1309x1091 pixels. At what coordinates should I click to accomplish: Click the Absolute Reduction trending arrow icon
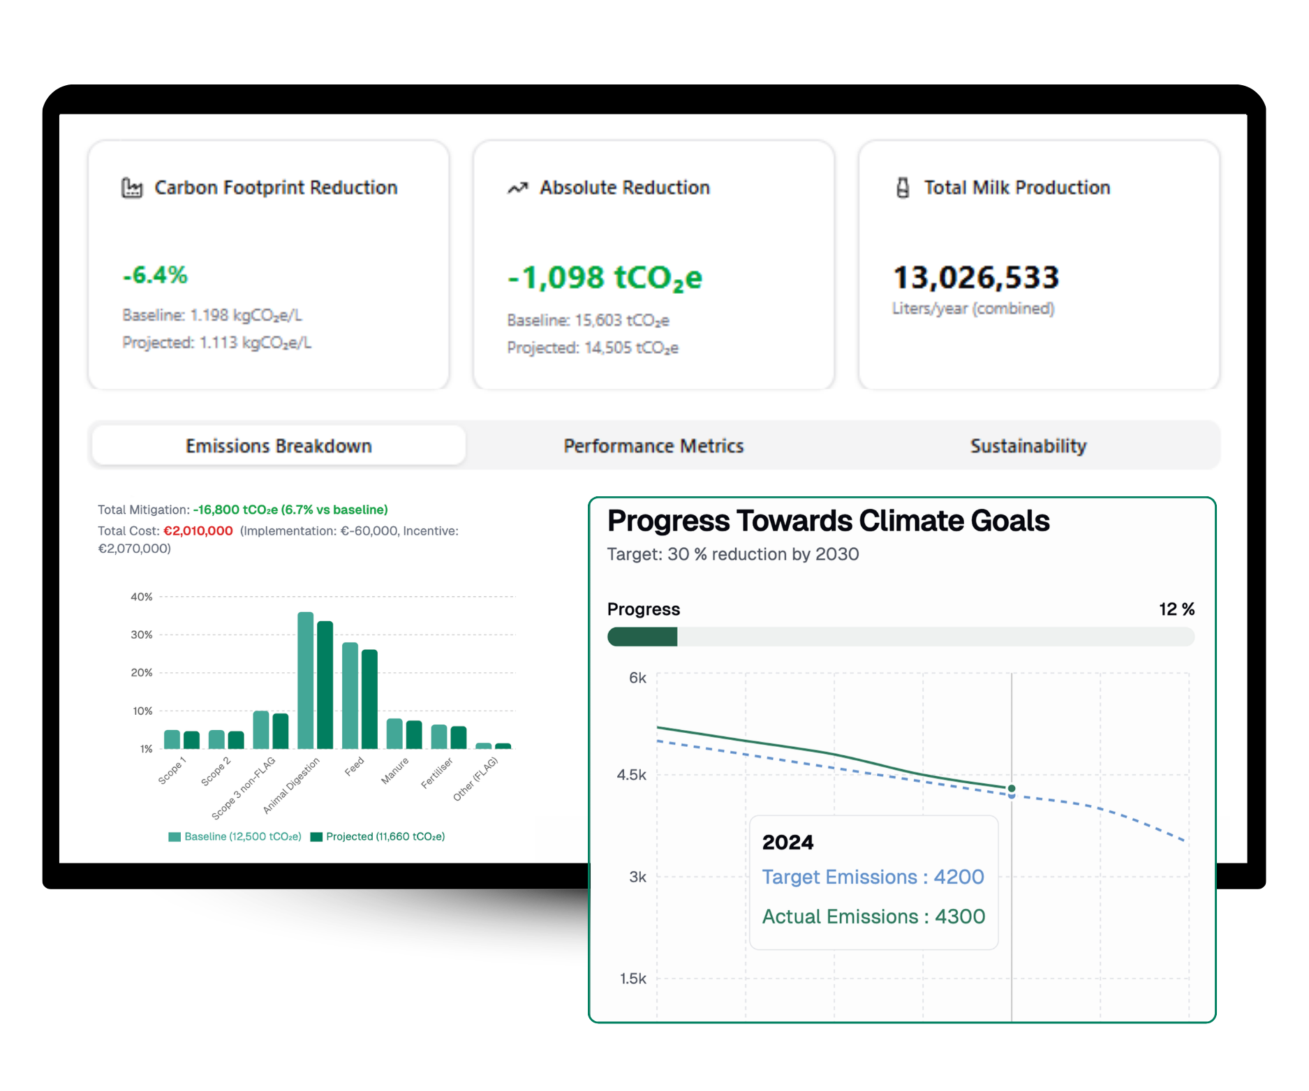pyautogui.click(x=517, y=188)
